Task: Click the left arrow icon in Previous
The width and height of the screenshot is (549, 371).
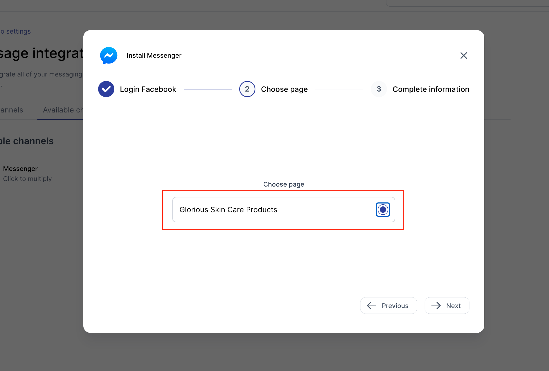Action: click(x=372, y=306)
